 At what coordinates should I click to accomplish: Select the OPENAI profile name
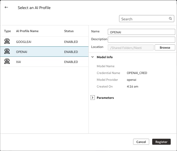tap(22, 52)
